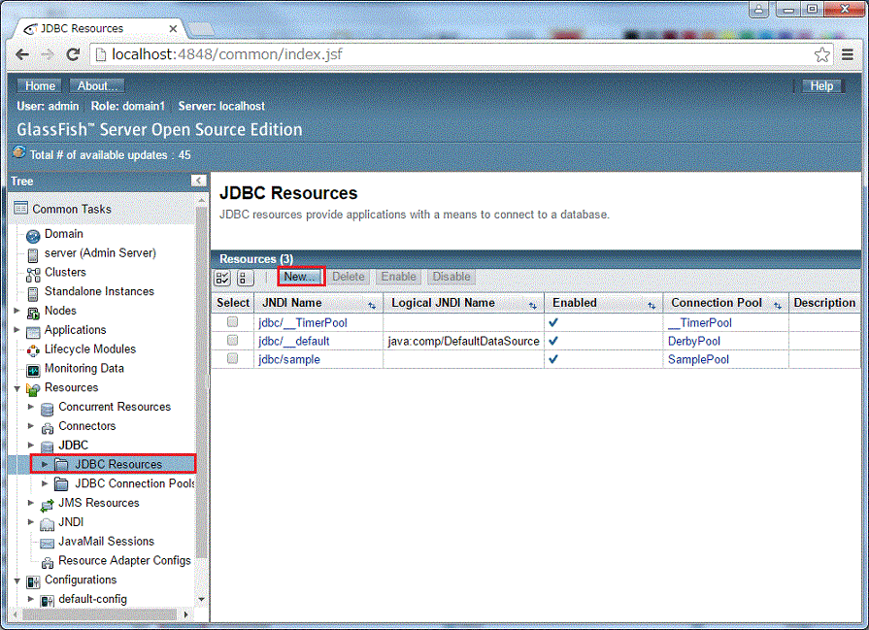The height and width of the screenshot is (630, 869).
Task: Sort by Enabled column
Action: pos(652,306)
